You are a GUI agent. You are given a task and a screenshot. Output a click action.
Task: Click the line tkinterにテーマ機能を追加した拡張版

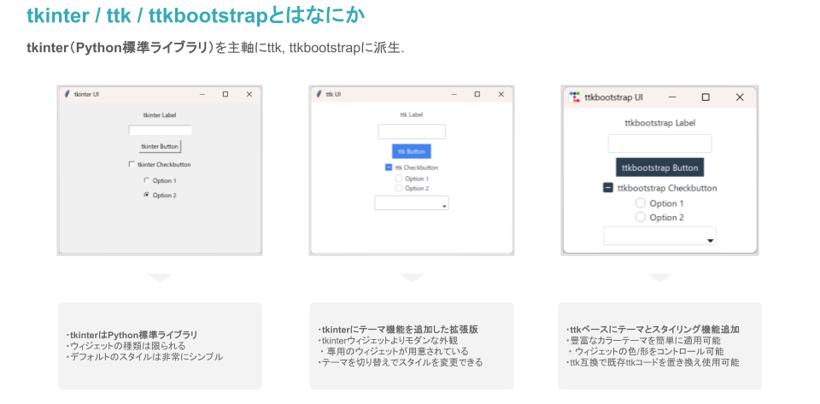click(398, 330)
